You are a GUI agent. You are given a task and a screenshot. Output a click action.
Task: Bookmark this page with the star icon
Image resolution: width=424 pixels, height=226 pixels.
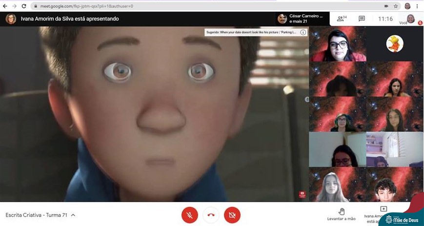pyautogui.click(x=396, y=6)
